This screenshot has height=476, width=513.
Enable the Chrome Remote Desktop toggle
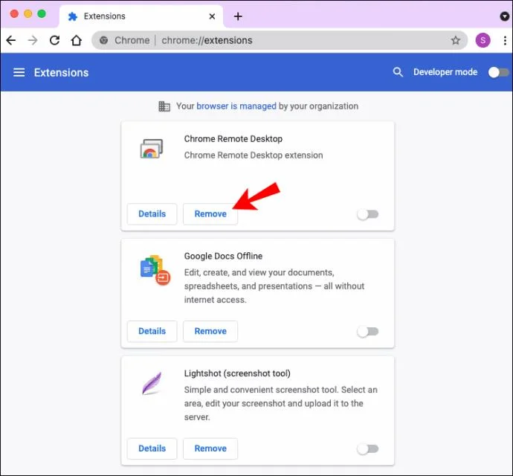[x=368, y=214]
